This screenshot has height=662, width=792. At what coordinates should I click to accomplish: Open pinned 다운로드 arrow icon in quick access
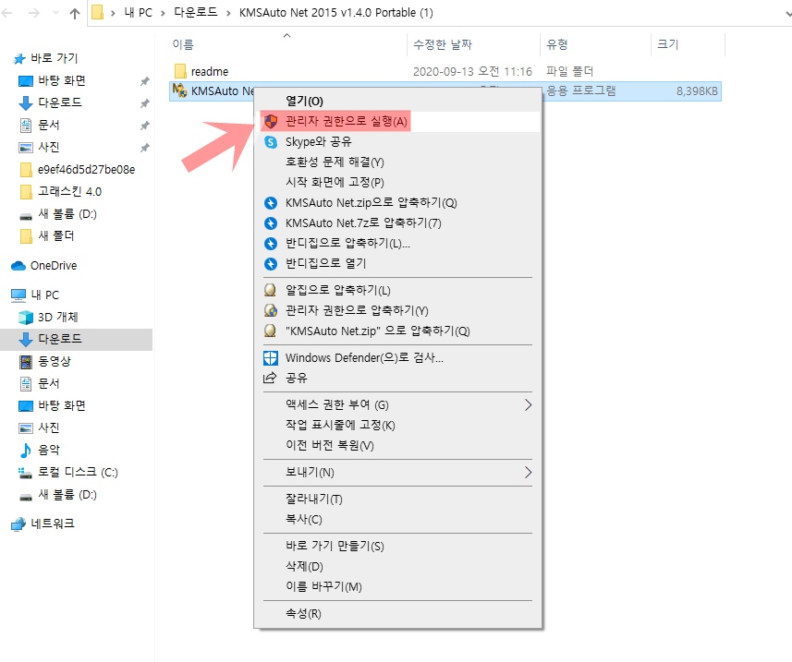[26, 102]
